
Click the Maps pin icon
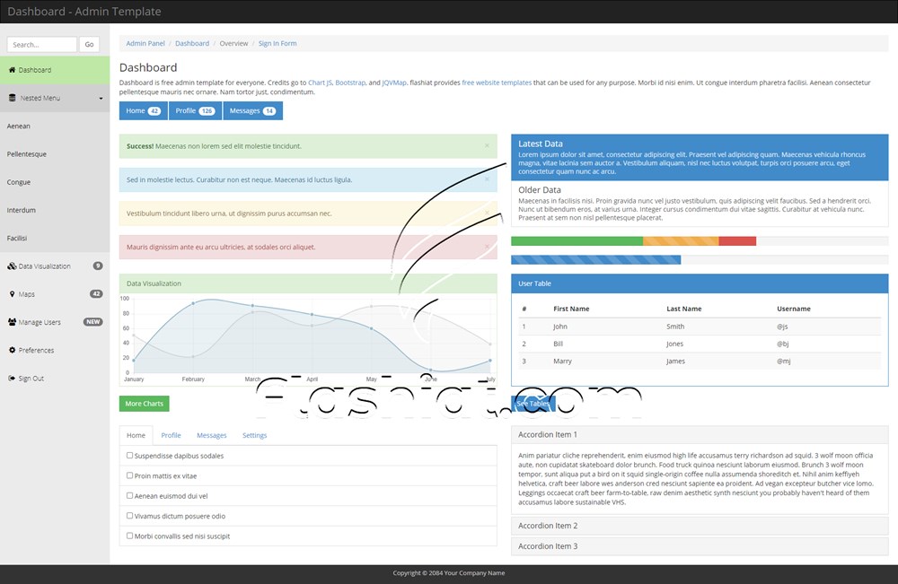tap(12, 294)
